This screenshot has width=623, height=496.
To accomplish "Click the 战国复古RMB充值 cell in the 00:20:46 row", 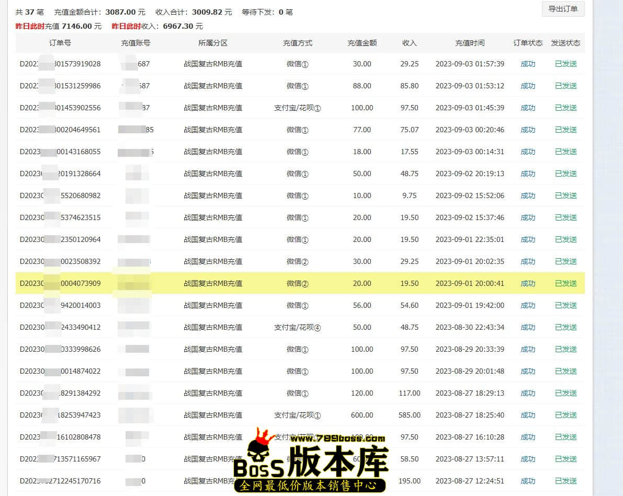I will [x=213, y=130].
